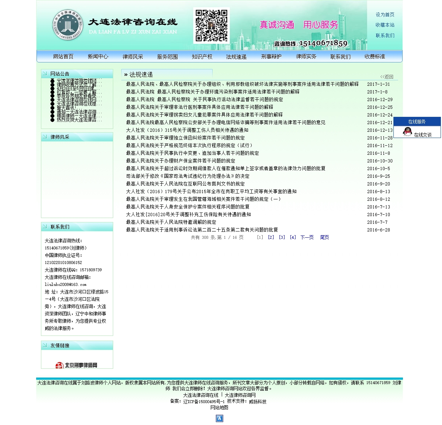This screenshot has width=442, height=425.
Task: Open the 2017-1-8 environmental pollution article
Action: tap(213, 92)
